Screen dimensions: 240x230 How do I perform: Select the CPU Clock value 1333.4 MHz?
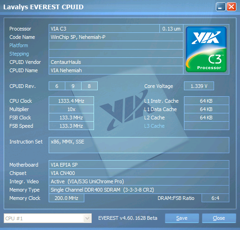pyautogui.click(x=71, y=101)
